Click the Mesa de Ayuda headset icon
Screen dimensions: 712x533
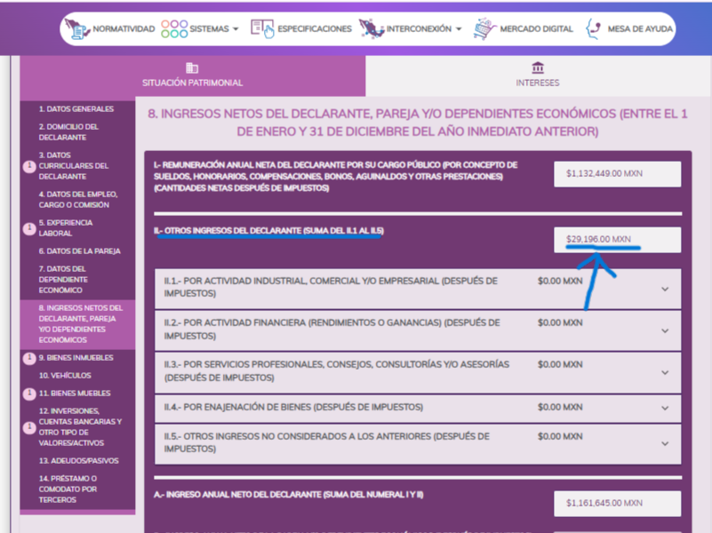coord(593,28)
